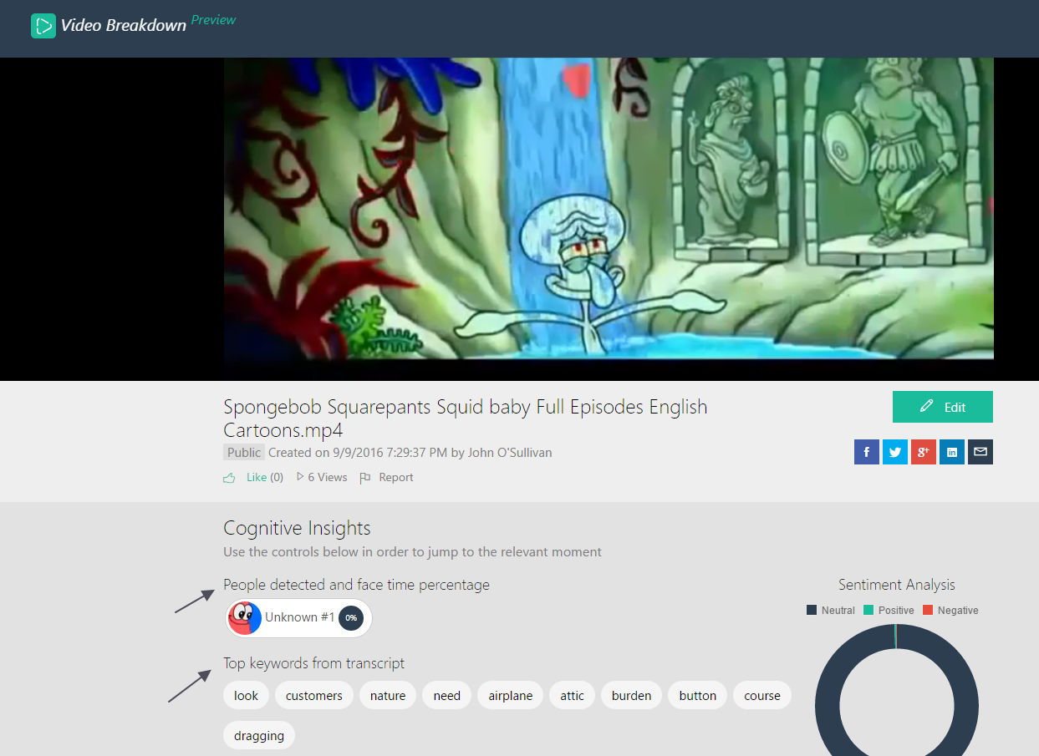The height and width of the screenshot is (756, 1039).
Task: Share the video on Google Plus
Action: (x=923, y=452)
